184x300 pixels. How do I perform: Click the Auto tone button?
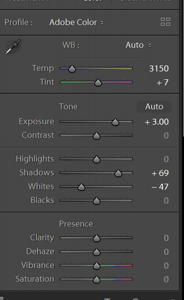(x=154, y=107)
